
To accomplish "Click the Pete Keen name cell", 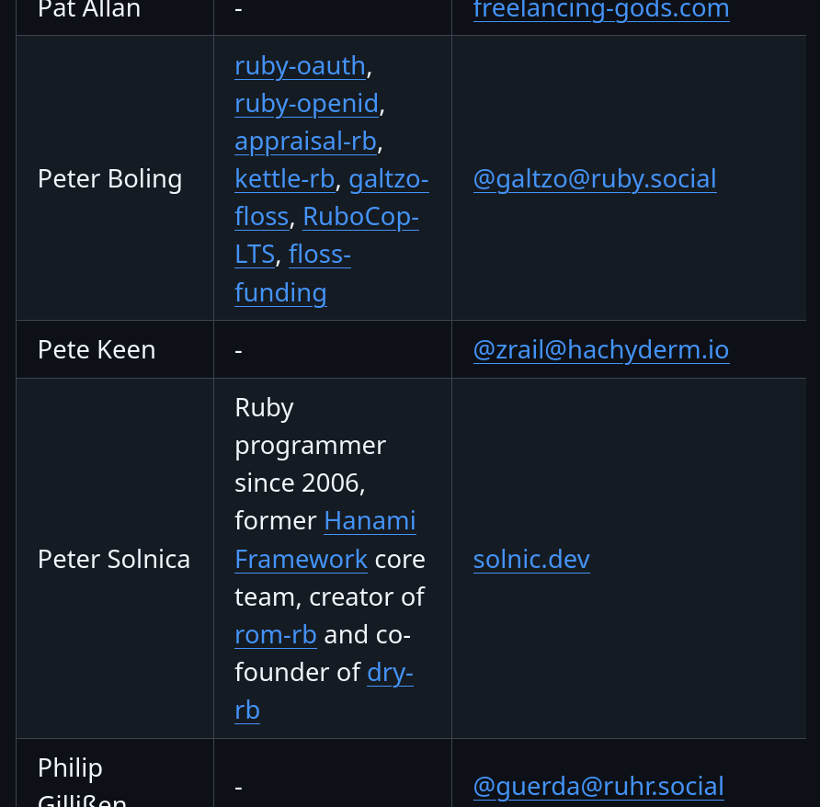I will pos(97,350).
